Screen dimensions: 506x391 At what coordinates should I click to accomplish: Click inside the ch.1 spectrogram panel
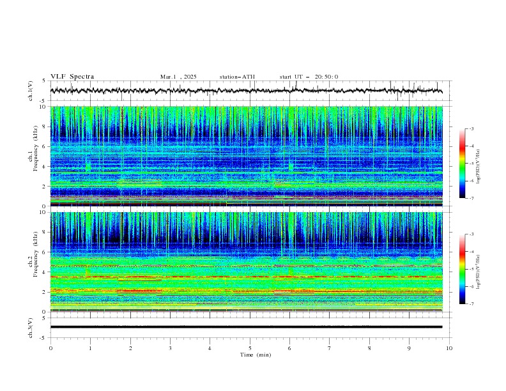click(246, 156)
